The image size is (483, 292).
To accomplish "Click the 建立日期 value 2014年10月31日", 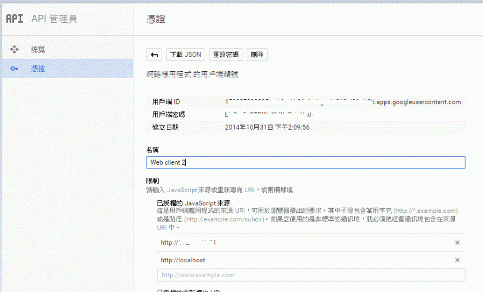I will point(267,127).
